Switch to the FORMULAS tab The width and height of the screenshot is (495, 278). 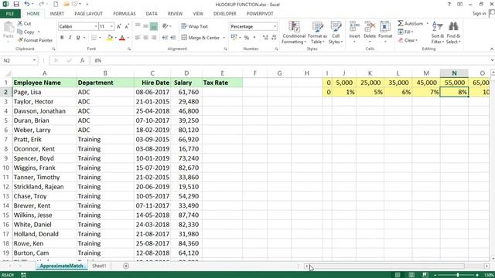125,14
